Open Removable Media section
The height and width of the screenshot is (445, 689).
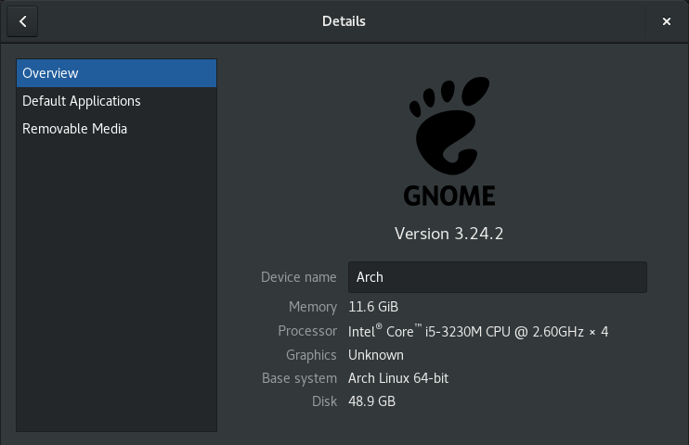[x=116, y=129]
